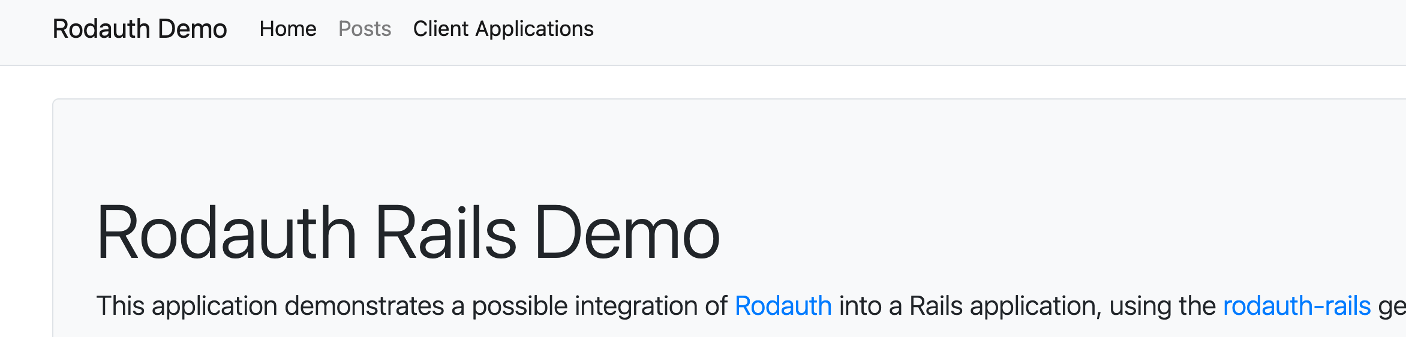
Task: Click the blank jumbotron area above the heading
Action: 720,150
